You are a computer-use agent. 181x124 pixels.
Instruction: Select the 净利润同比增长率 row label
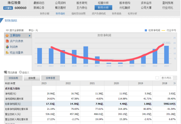coord(14,99)
